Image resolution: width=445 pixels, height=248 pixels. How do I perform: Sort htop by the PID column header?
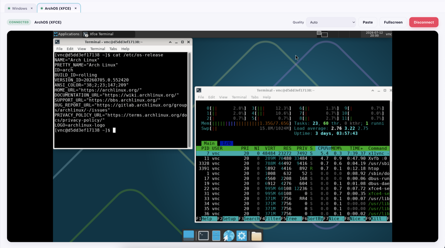[205, 148]
